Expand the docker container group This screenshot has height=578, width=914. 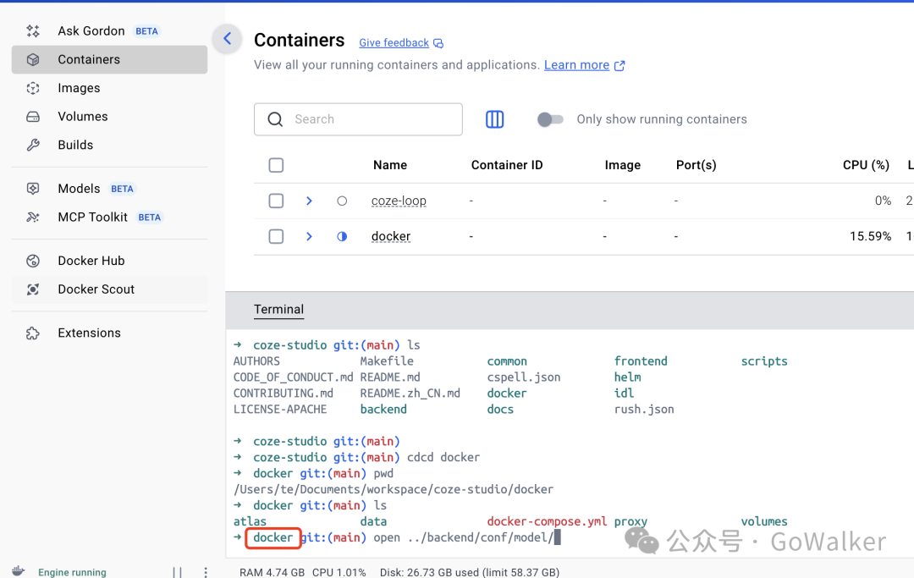tap(310, 237)
